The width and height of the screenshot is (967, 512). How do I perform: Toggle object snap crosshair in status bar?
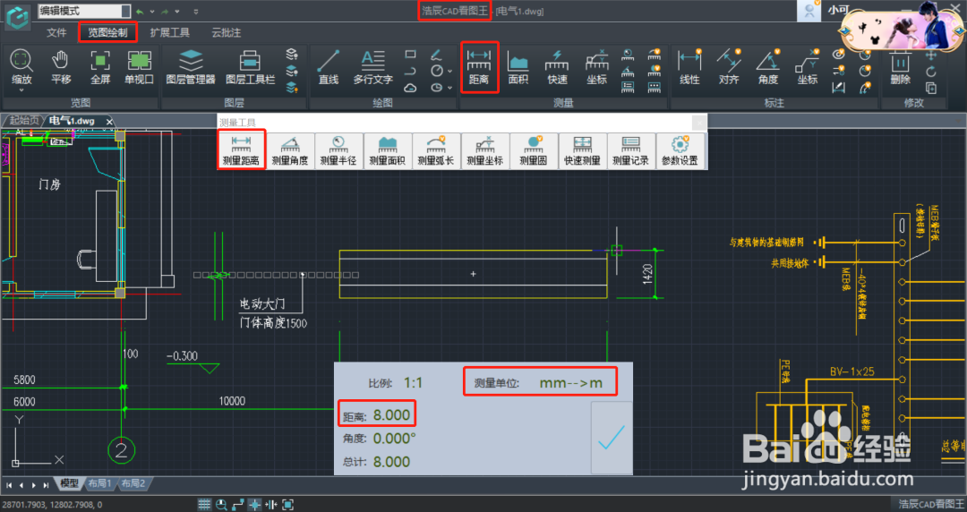[x=254, y=505]
